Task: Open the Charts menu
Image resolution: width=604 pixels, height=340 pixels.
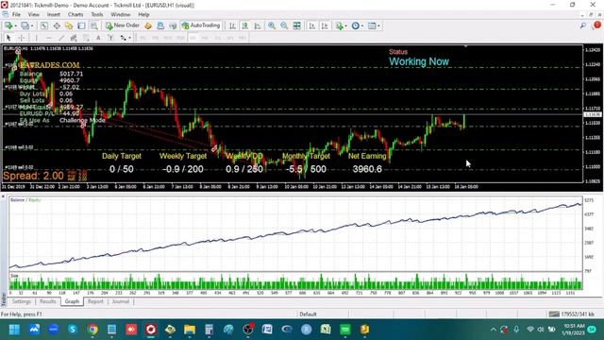Action: coord(75,14)
